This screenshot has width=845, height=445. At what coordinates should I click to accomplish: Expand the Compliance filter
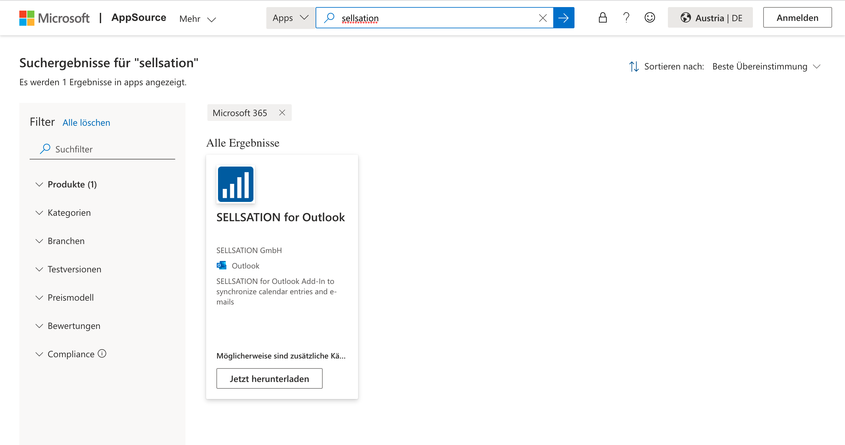click(x=65, y=354)
